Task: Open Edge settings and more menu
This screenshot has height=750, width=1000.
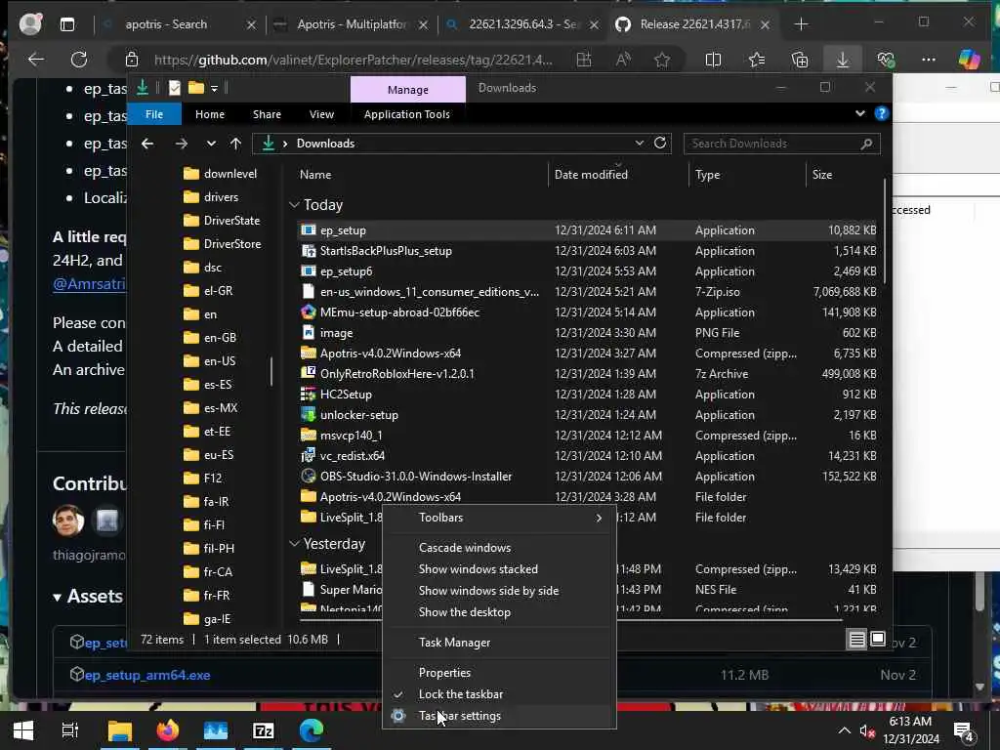Action: (929, 60)
